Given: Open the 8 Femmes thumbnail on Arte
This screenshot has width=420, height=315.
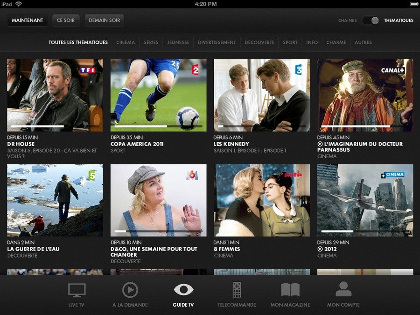Looking at the screenshot, I should tap(261, 200).
